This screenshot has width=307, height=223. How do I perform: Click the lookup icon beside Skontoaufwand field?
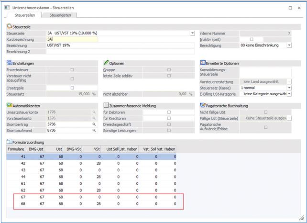click(x=94, y=130)
